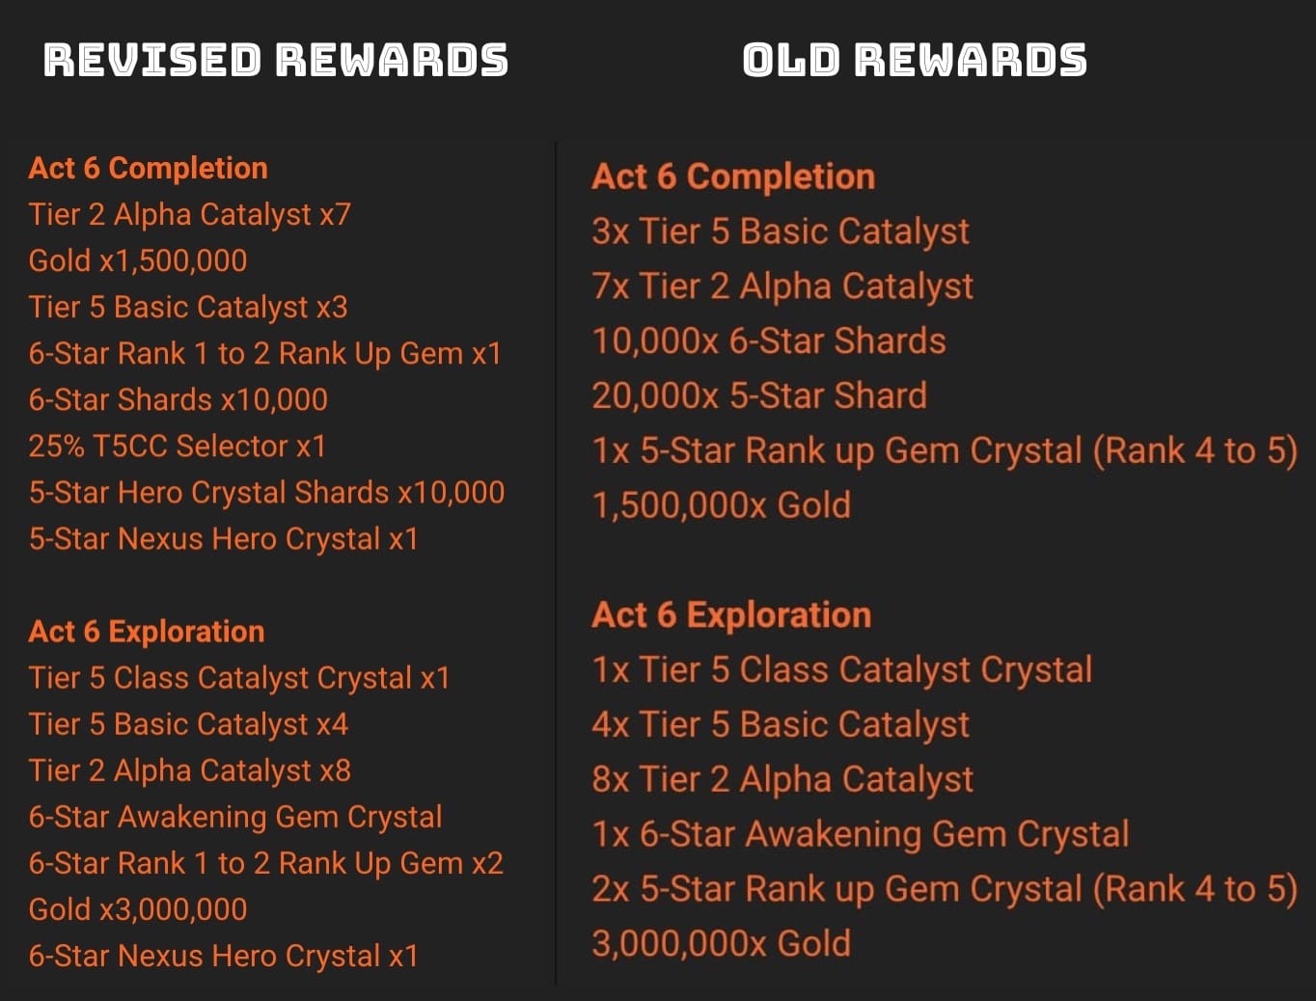Image resolution: width=1316 pixels, height=1001 pixels.
Task: Click the 5-Star Nexus Hero Crystal x1 entry
Action: tap(224, 538)
